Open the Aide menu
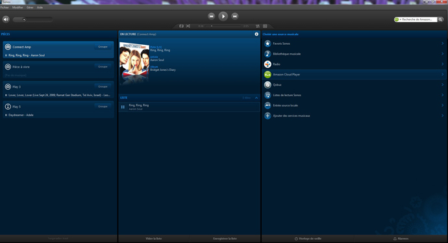This screenshot has width=448, height=243. coord(40,7)
